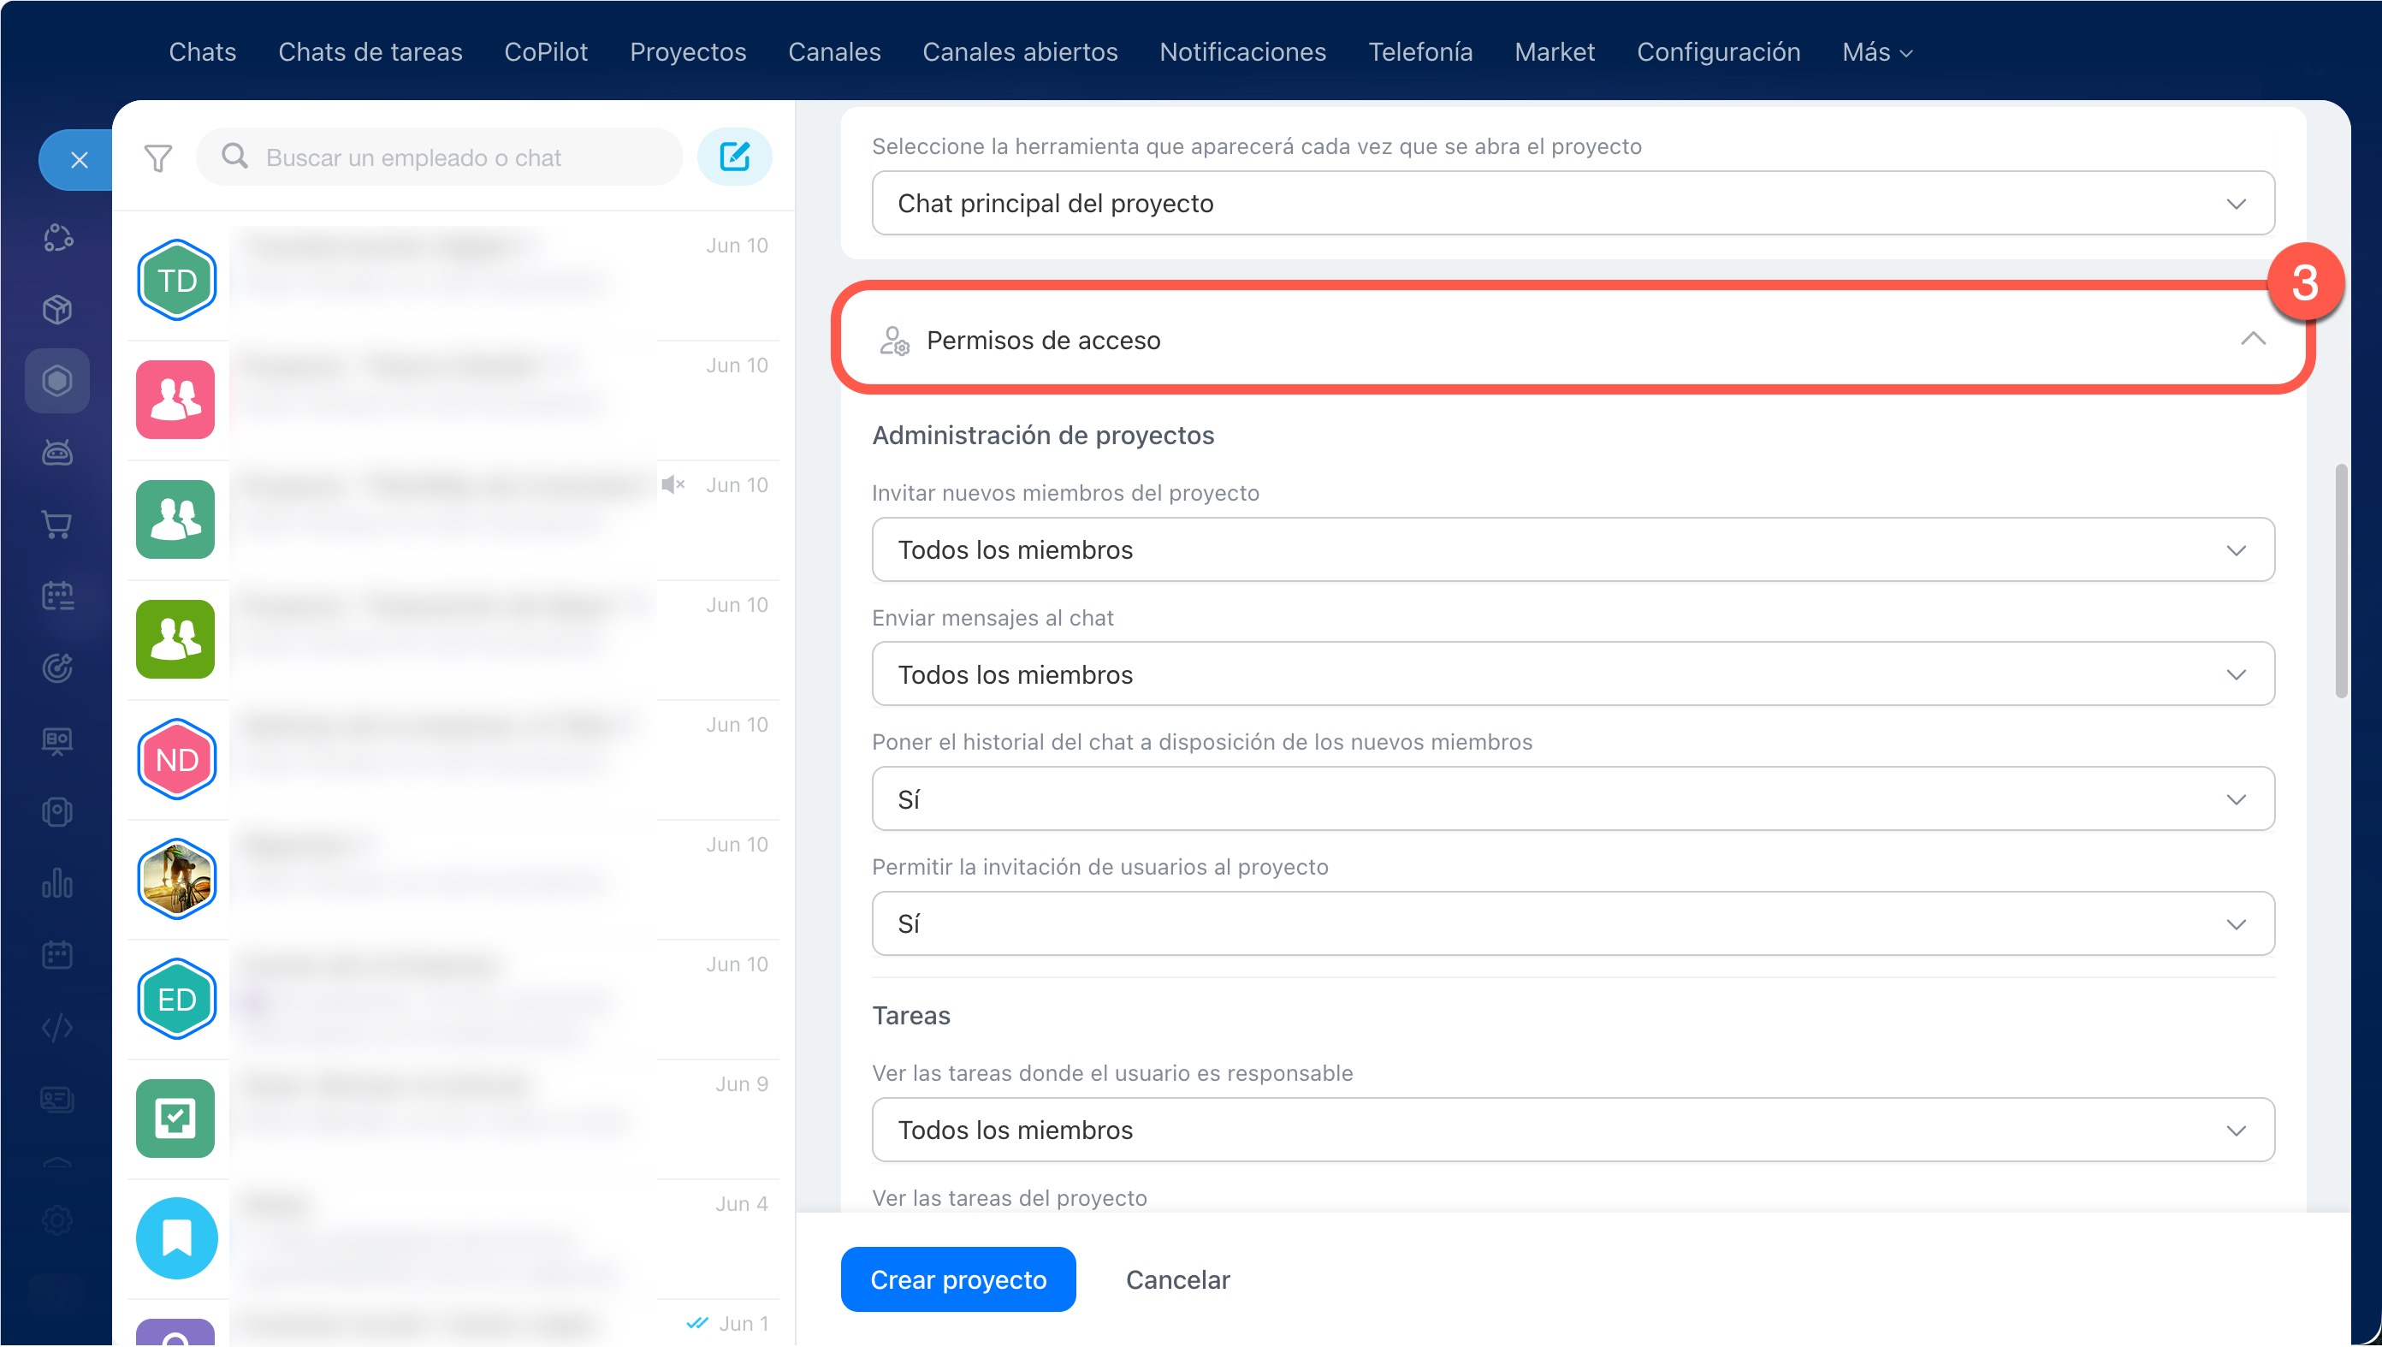
Task: Open the Notificaciones tab
Action: pyautogui.click(x=1243, y=52)
